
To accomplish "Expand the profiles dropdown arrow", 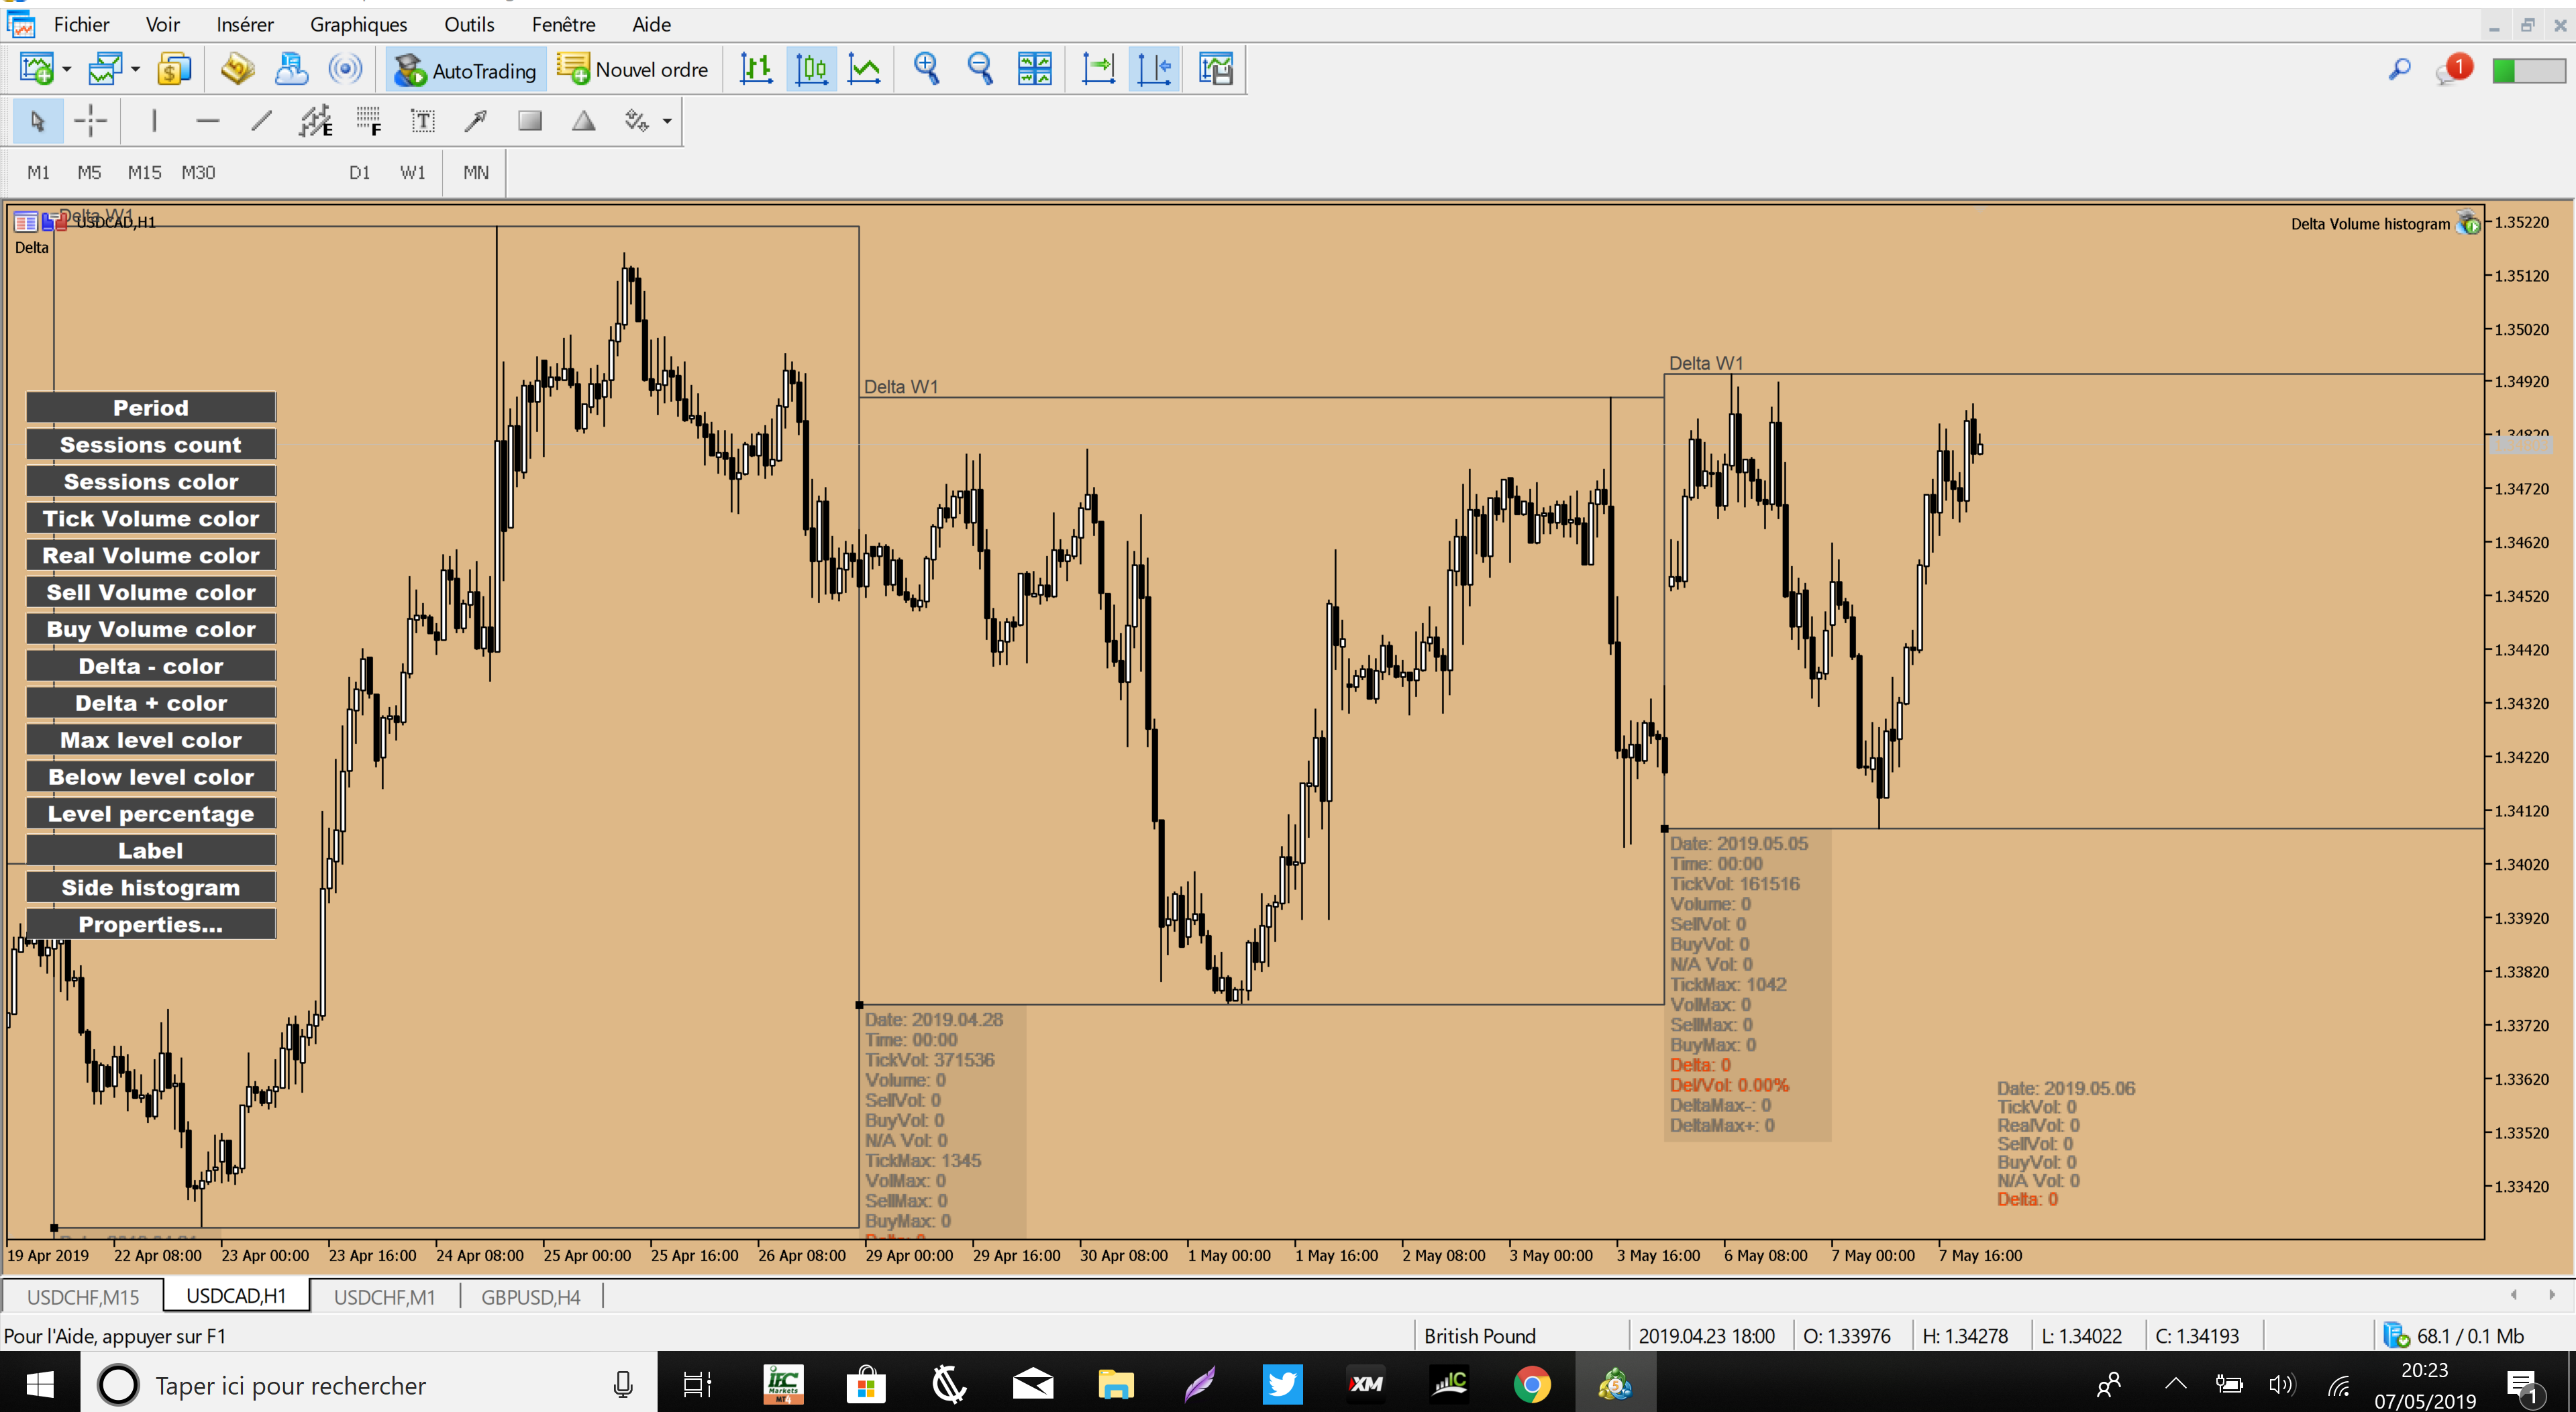I will coord(135,70).
